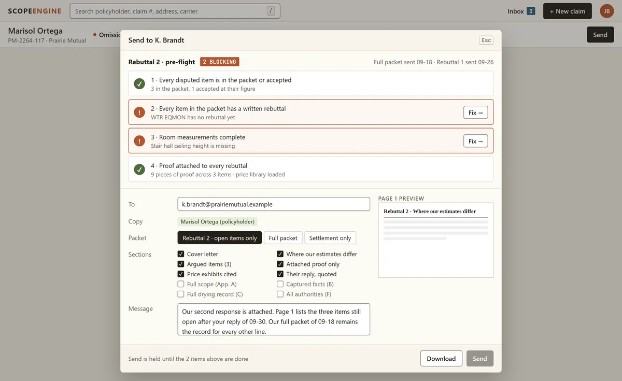Image resolution: width=622 pixels, height=381 pixels.
Task: Enable All authorities (F)
Action: [x=280, y=294]
